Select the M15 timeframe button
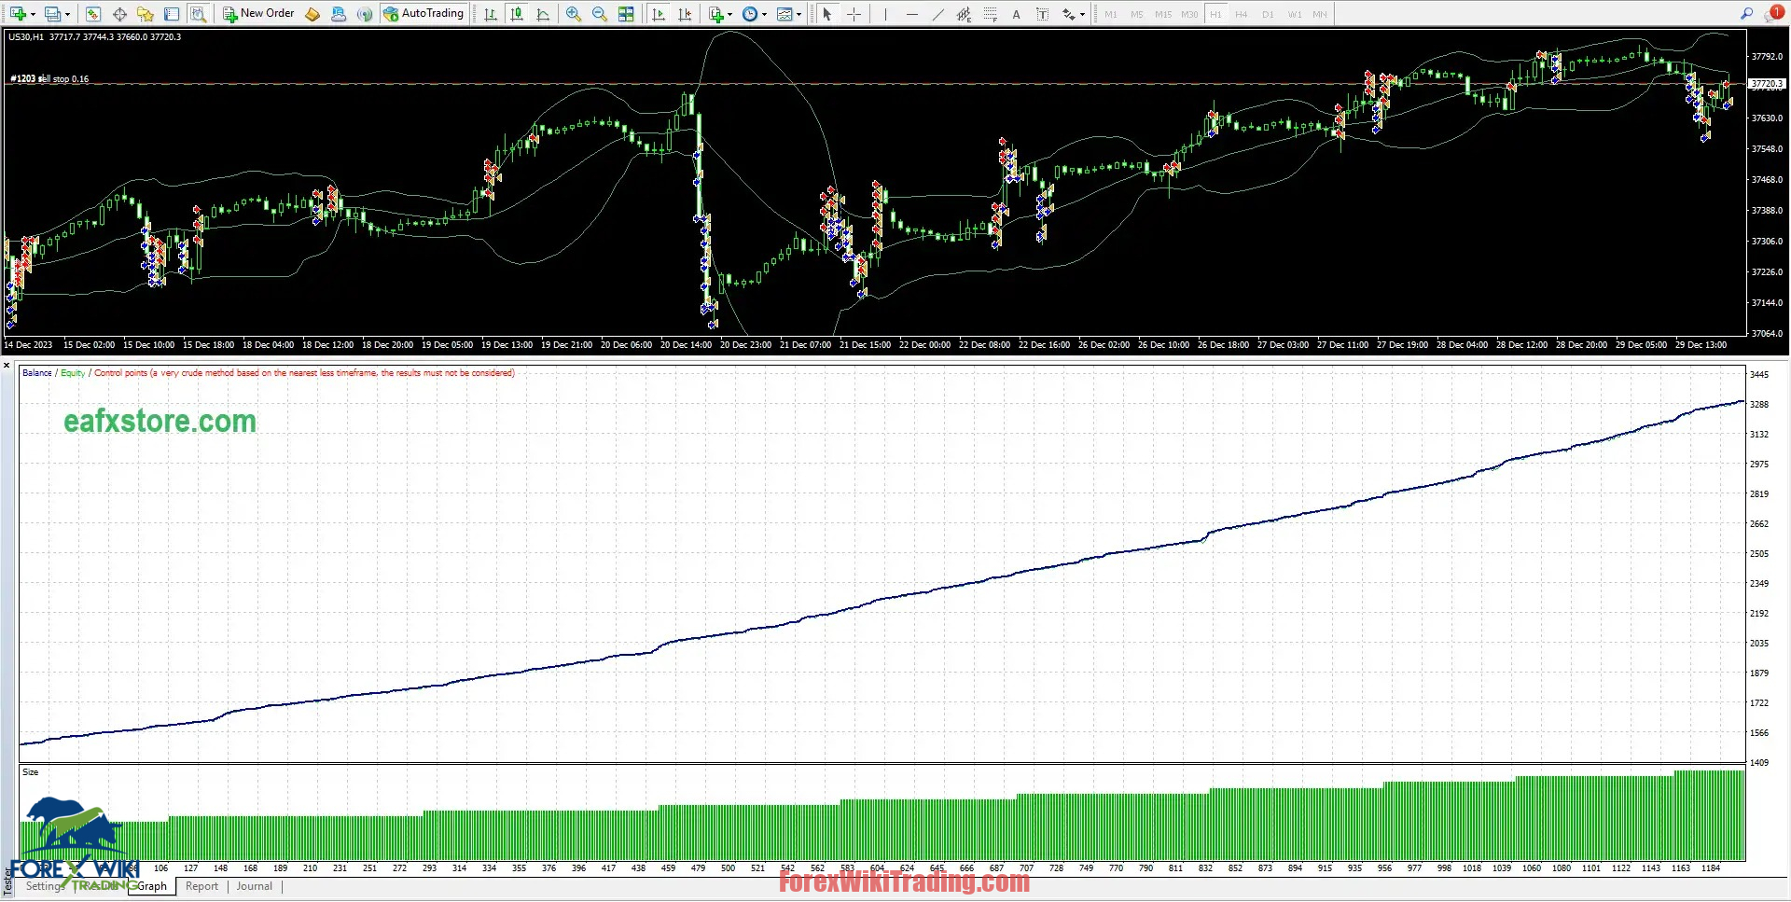Image resolution: width=1791 pixels, height=902 pixels. pos(1163,14)
